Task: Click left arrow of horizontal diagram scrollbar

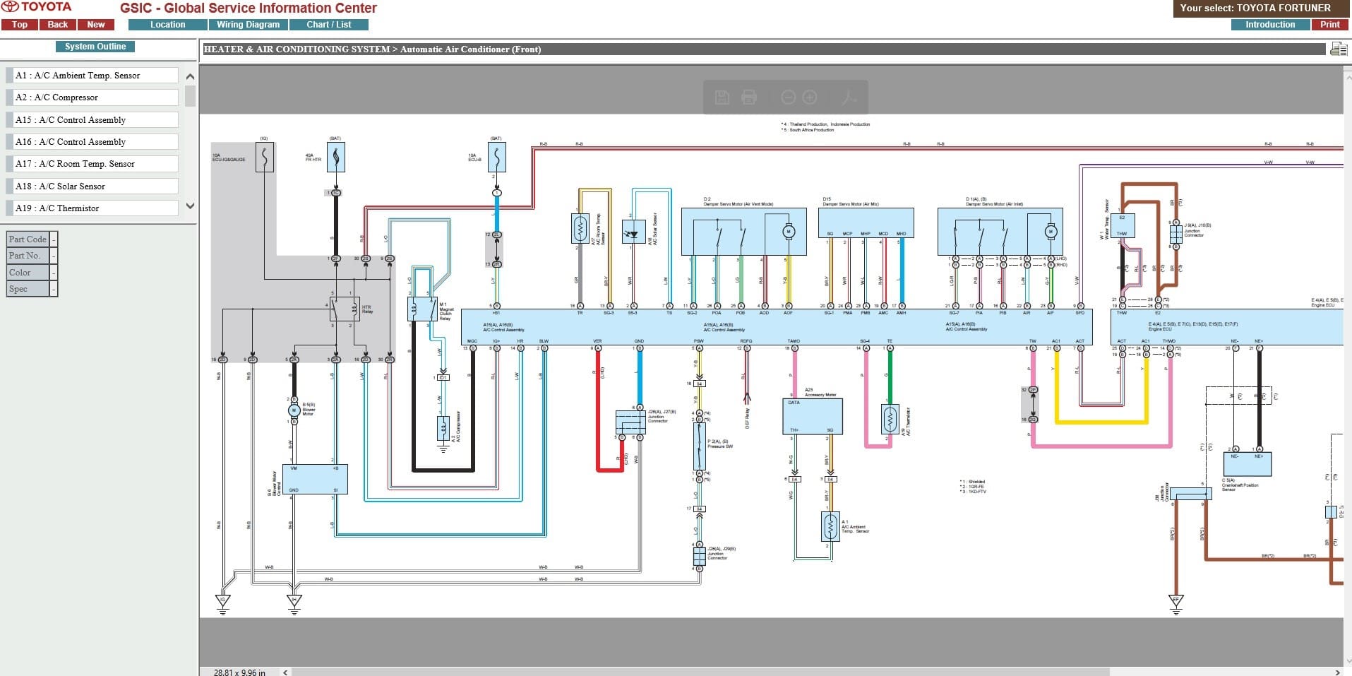Action: [x=285, y=672]
